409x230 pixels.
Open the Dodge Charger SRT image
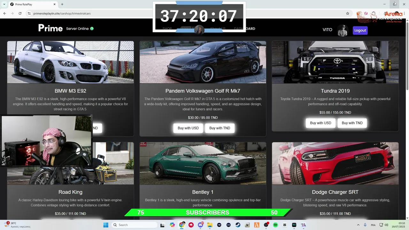(335, 163)
